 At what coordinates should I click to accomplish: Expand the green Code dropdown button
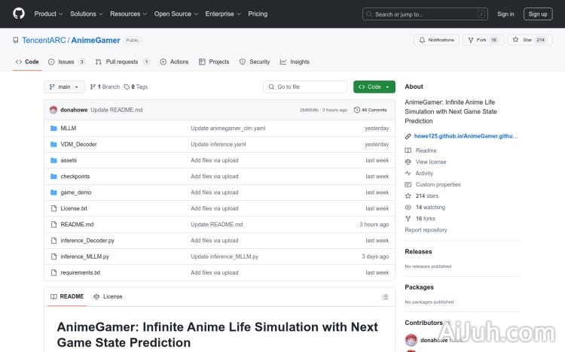click(374, 86)
